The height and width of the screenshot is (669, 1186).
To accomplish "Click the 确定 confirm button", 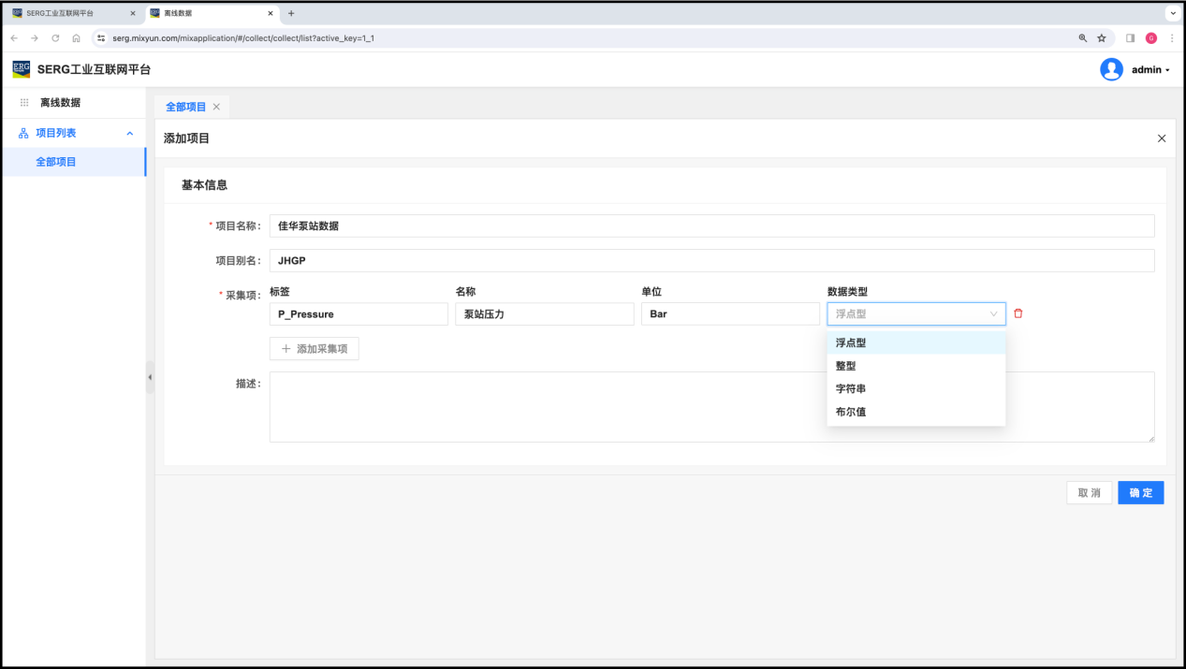I will 1140,493.
